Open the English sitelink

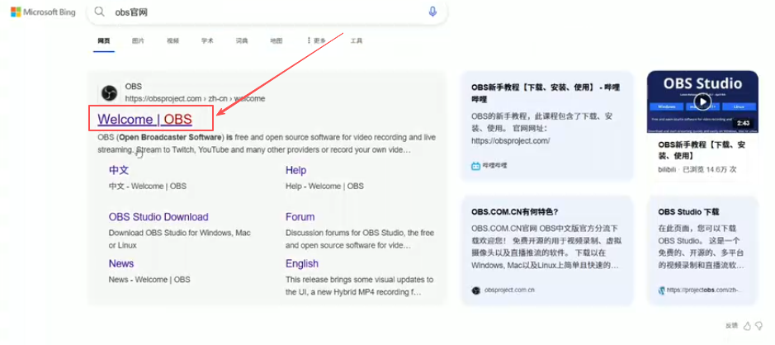(x=302, y=263)
